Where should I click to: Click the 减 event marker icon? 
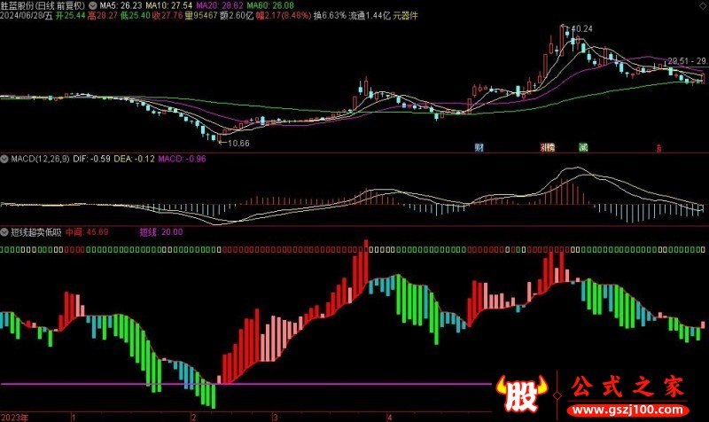[x=583, y=147]
